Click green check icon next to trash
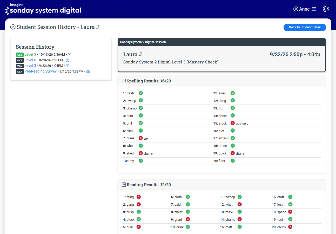This screenshot has height=234, width=336. coord(141,93)
